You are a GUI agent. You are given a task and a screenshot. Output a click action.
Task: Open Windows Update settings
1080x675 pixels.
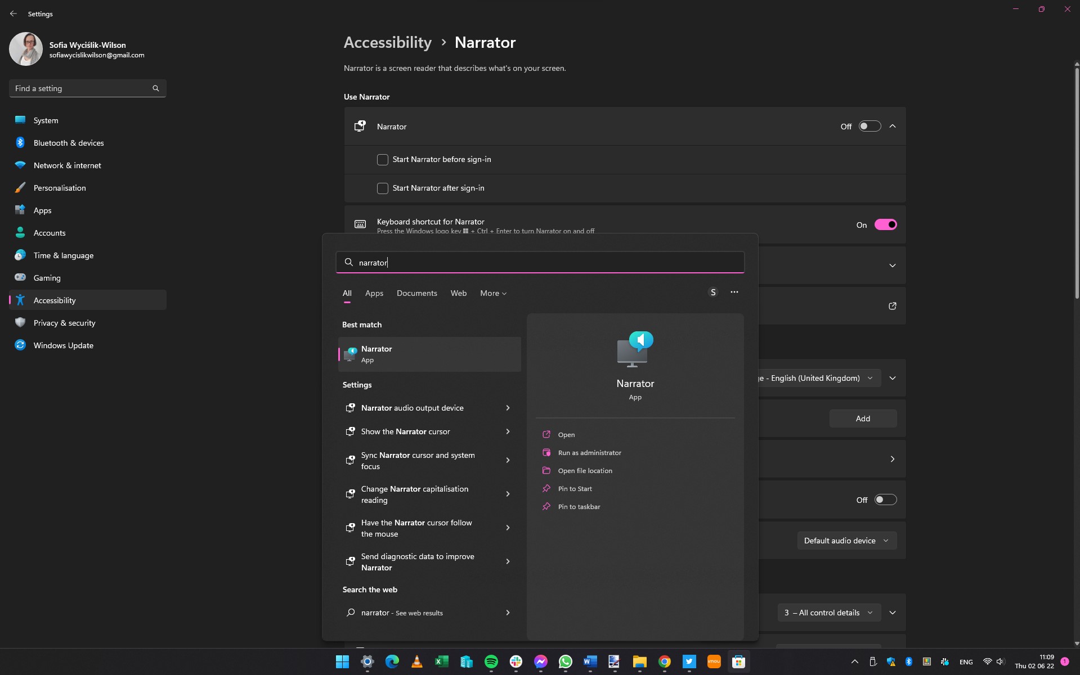tap(88, 345)
